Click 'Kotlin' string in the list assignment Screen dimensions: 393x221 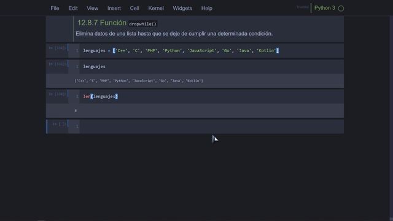coord(267,50)
